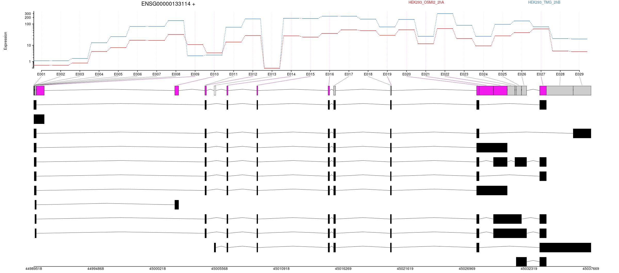
Task: Click the Expression y-axis title
Action: (5, 41)
